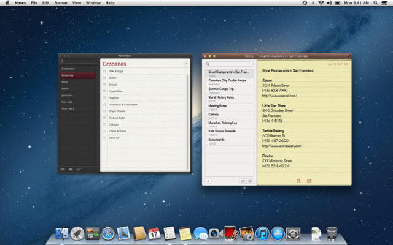Open the Saison website link in the note
The width and height of the screenshot is (393, 245).
pos(279,95)
